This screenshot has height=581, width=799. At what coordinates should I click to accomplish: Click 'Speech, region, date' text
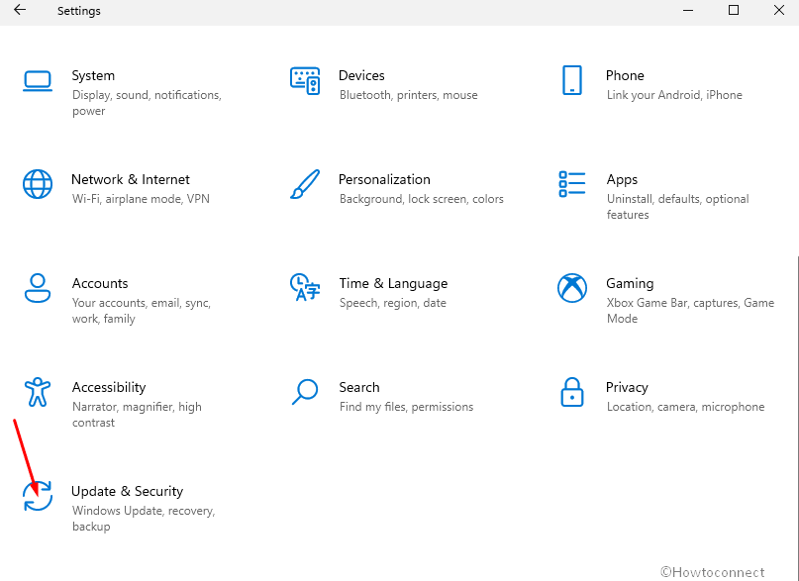click(393, 303)
